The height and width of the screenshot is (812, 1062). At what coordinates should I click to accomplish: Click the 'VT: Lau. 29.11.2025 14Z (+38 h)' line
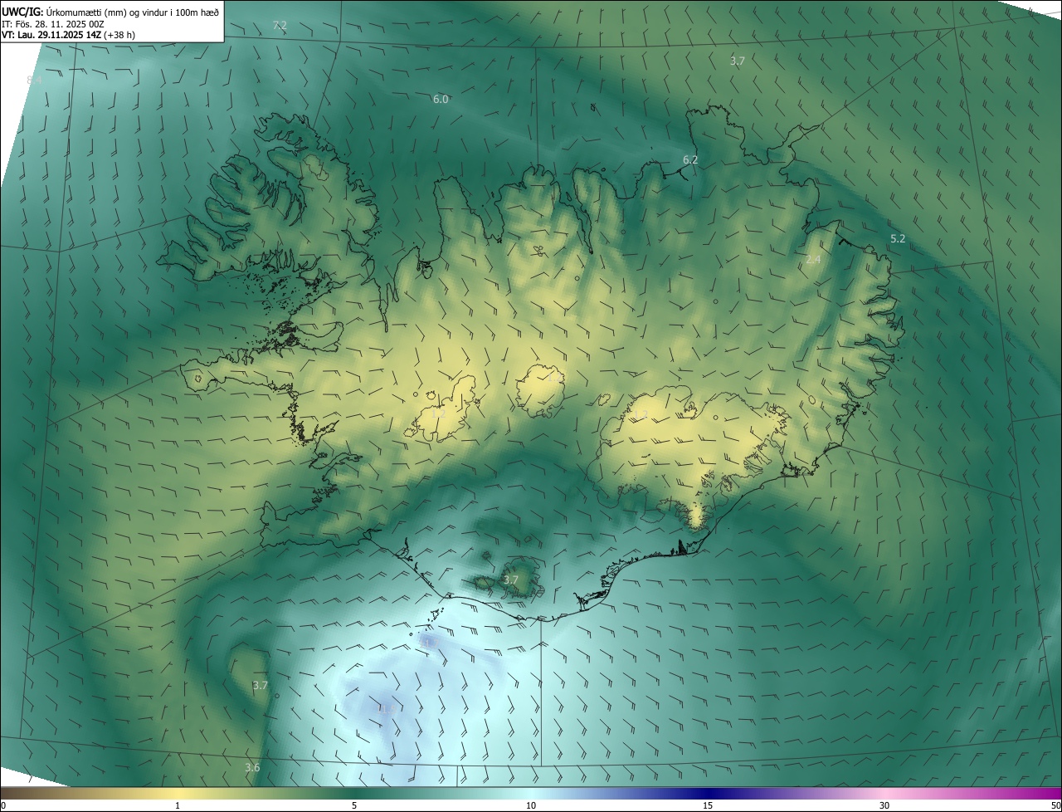pos(68,35)
